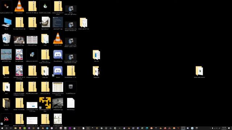Open Microsoft Edge from the taskbar
Screen dimensions: 232x130
pyautogui.click(x=147, y=128)
